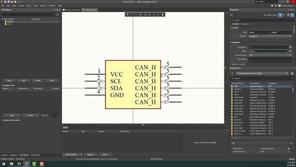Viewport: 296px width, 167px height.
Task: Open the Rotation dropdown
Action: 270,36
